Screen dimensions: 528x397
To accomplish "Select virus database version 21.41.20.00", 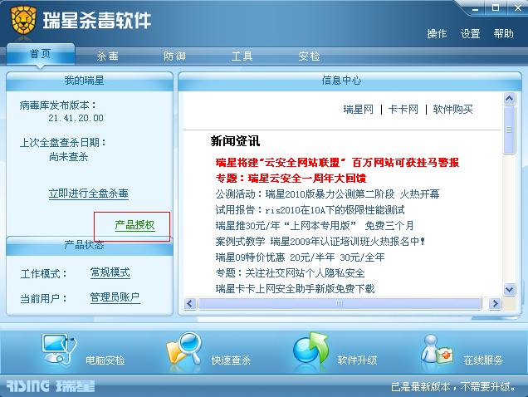I will [76, 118].
